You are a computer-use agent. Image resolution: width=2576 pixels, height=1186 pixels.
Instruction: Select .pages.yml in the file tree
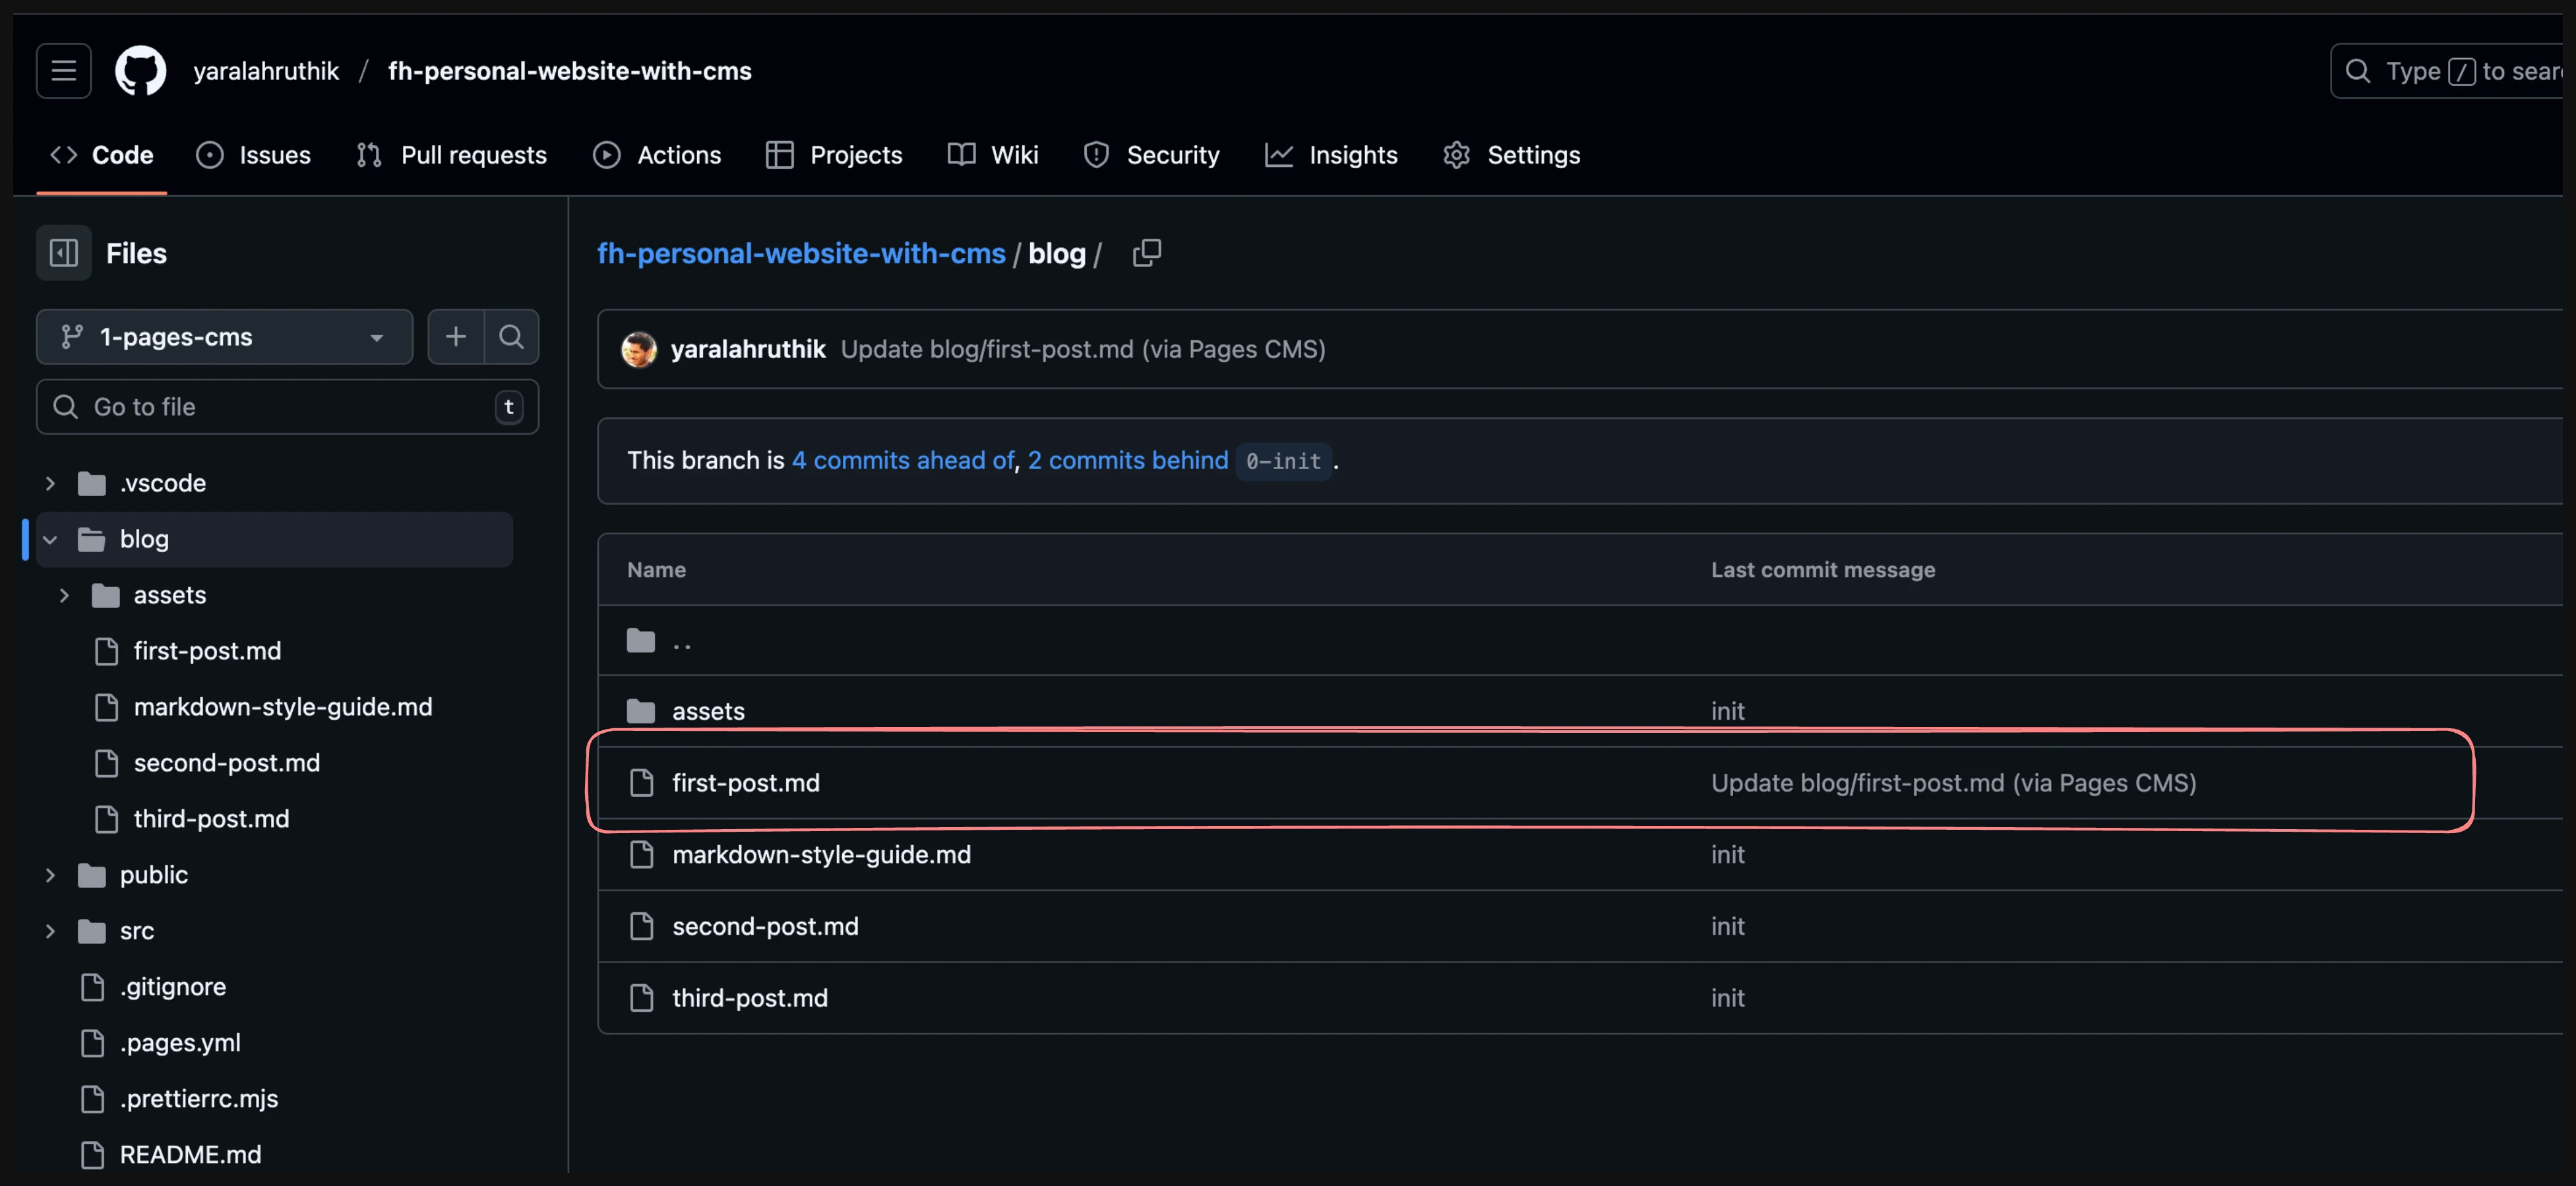click(x=180, y=1043)
